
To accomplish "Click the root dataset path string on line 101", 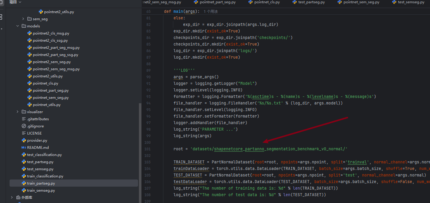I will [269, 149].
